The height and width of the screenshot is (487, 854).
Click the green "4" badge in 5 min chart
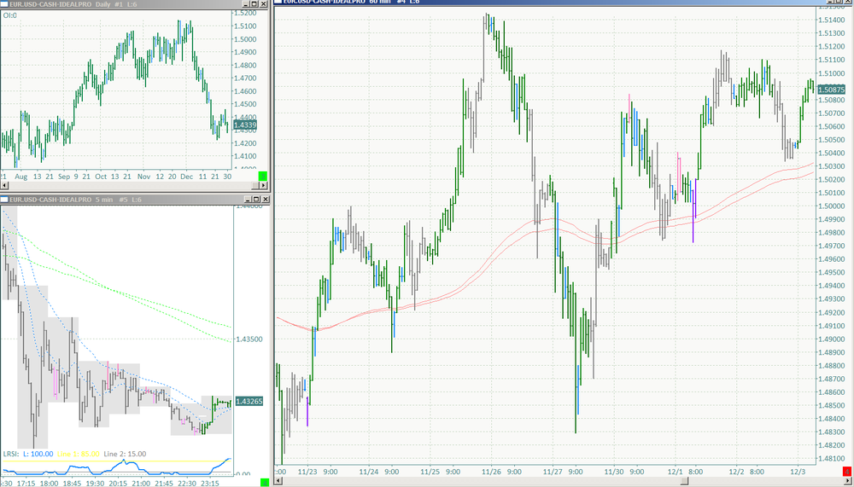[265, 482]
